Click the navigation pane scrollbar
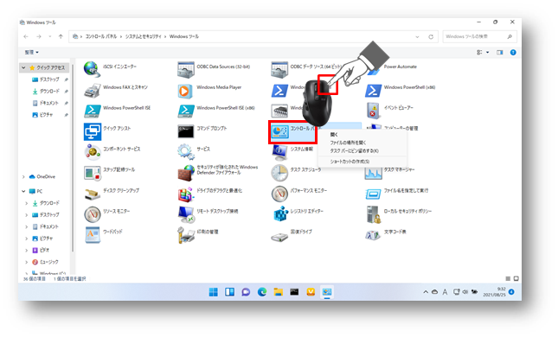This screenshot has width=558, height=337. tap(73, 158)
